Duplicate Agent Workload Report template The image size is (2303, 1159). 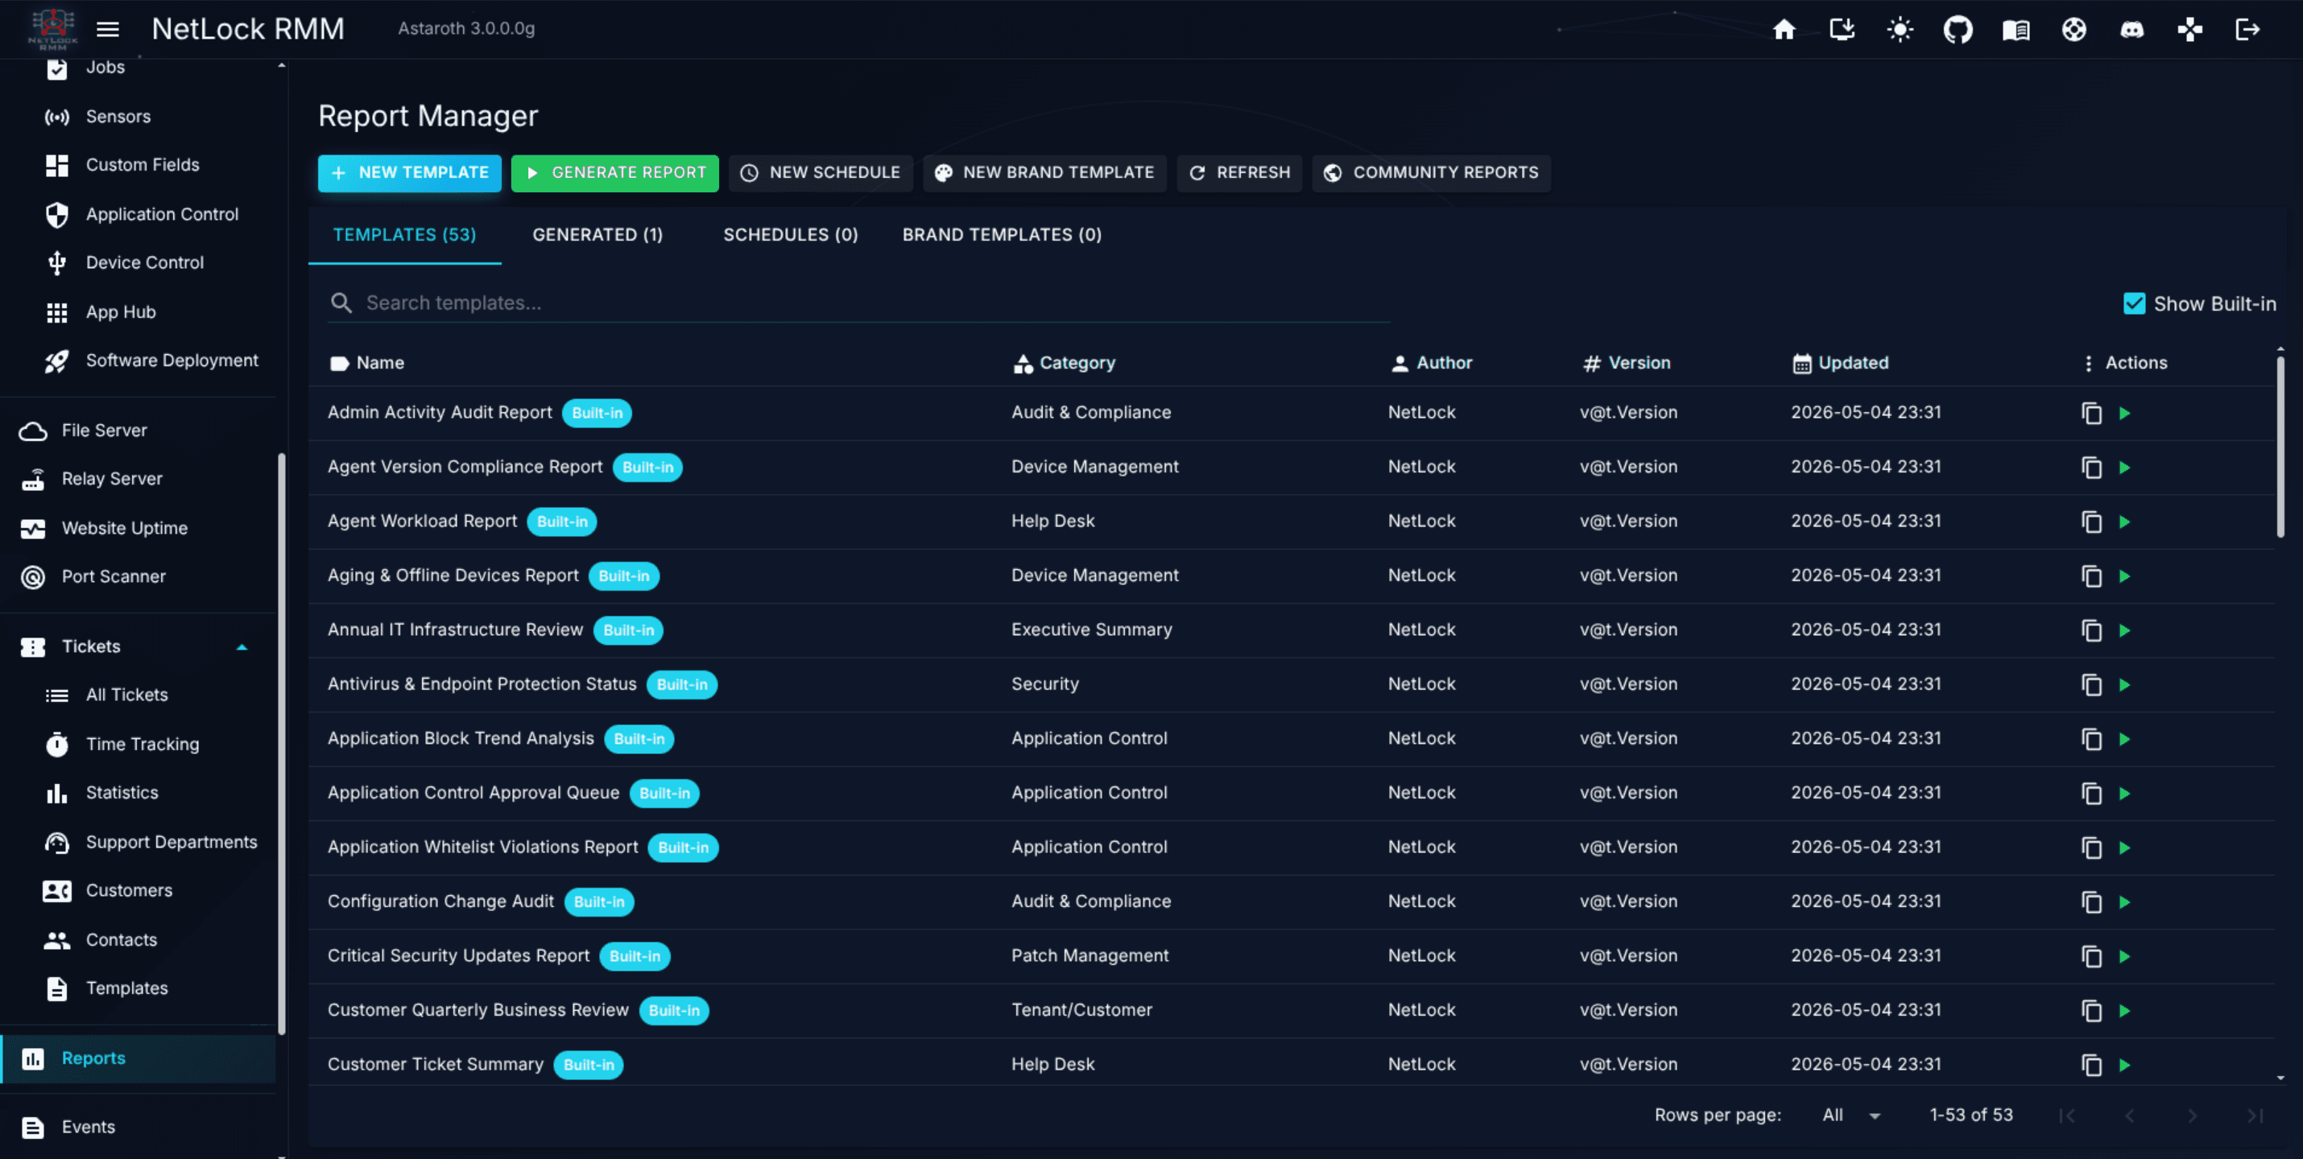[2092, 522]
